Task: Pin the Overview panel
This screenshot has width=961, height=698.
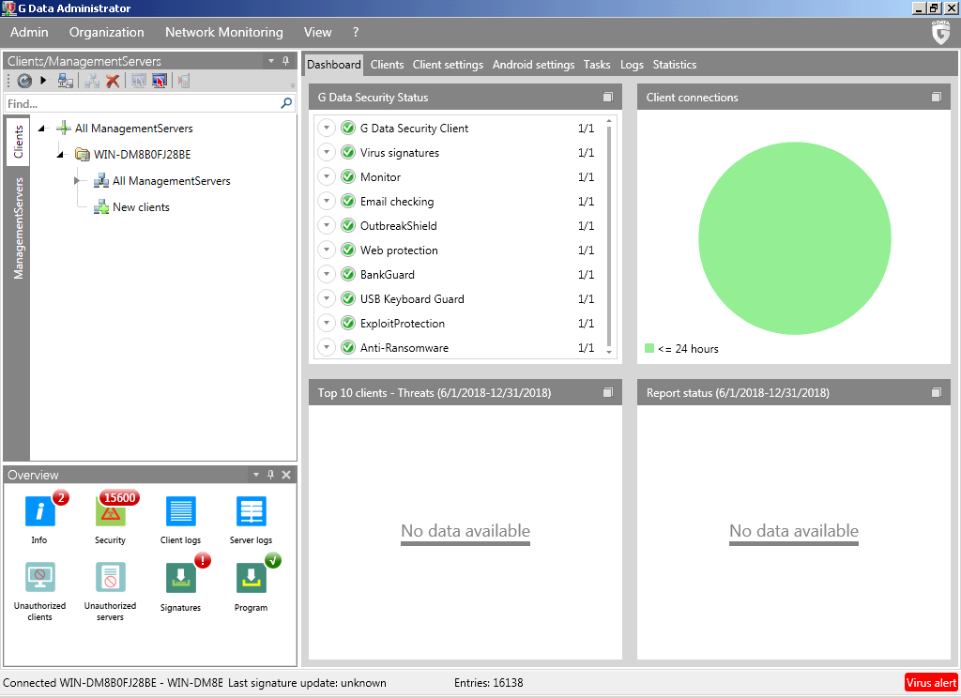Action: [x=270, y=476]
